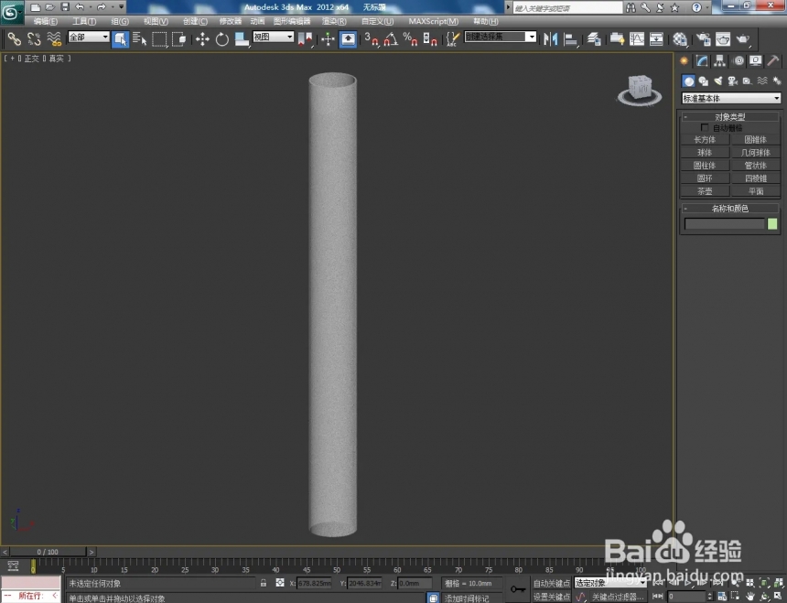787x603 pixels.
Task: Collapse the 名称和颜色 rollout
Action: (730, 209)
